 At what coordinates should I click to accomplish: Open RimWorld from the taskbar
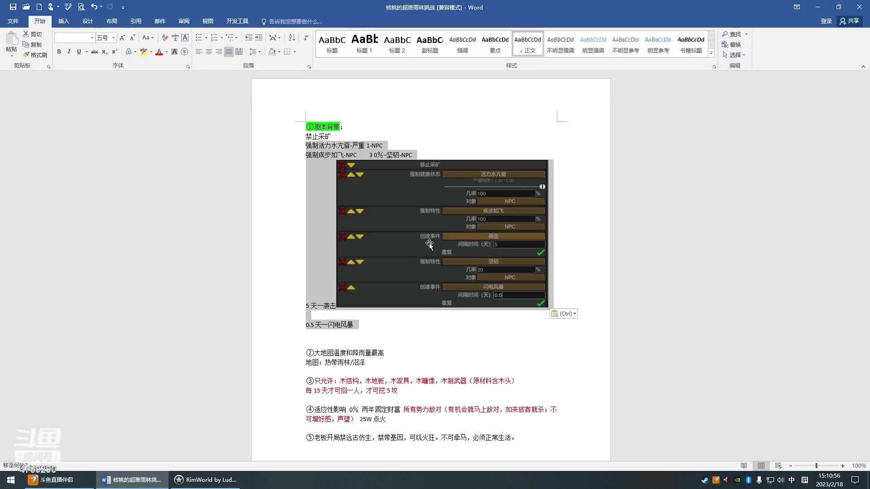tap(205, 479)
